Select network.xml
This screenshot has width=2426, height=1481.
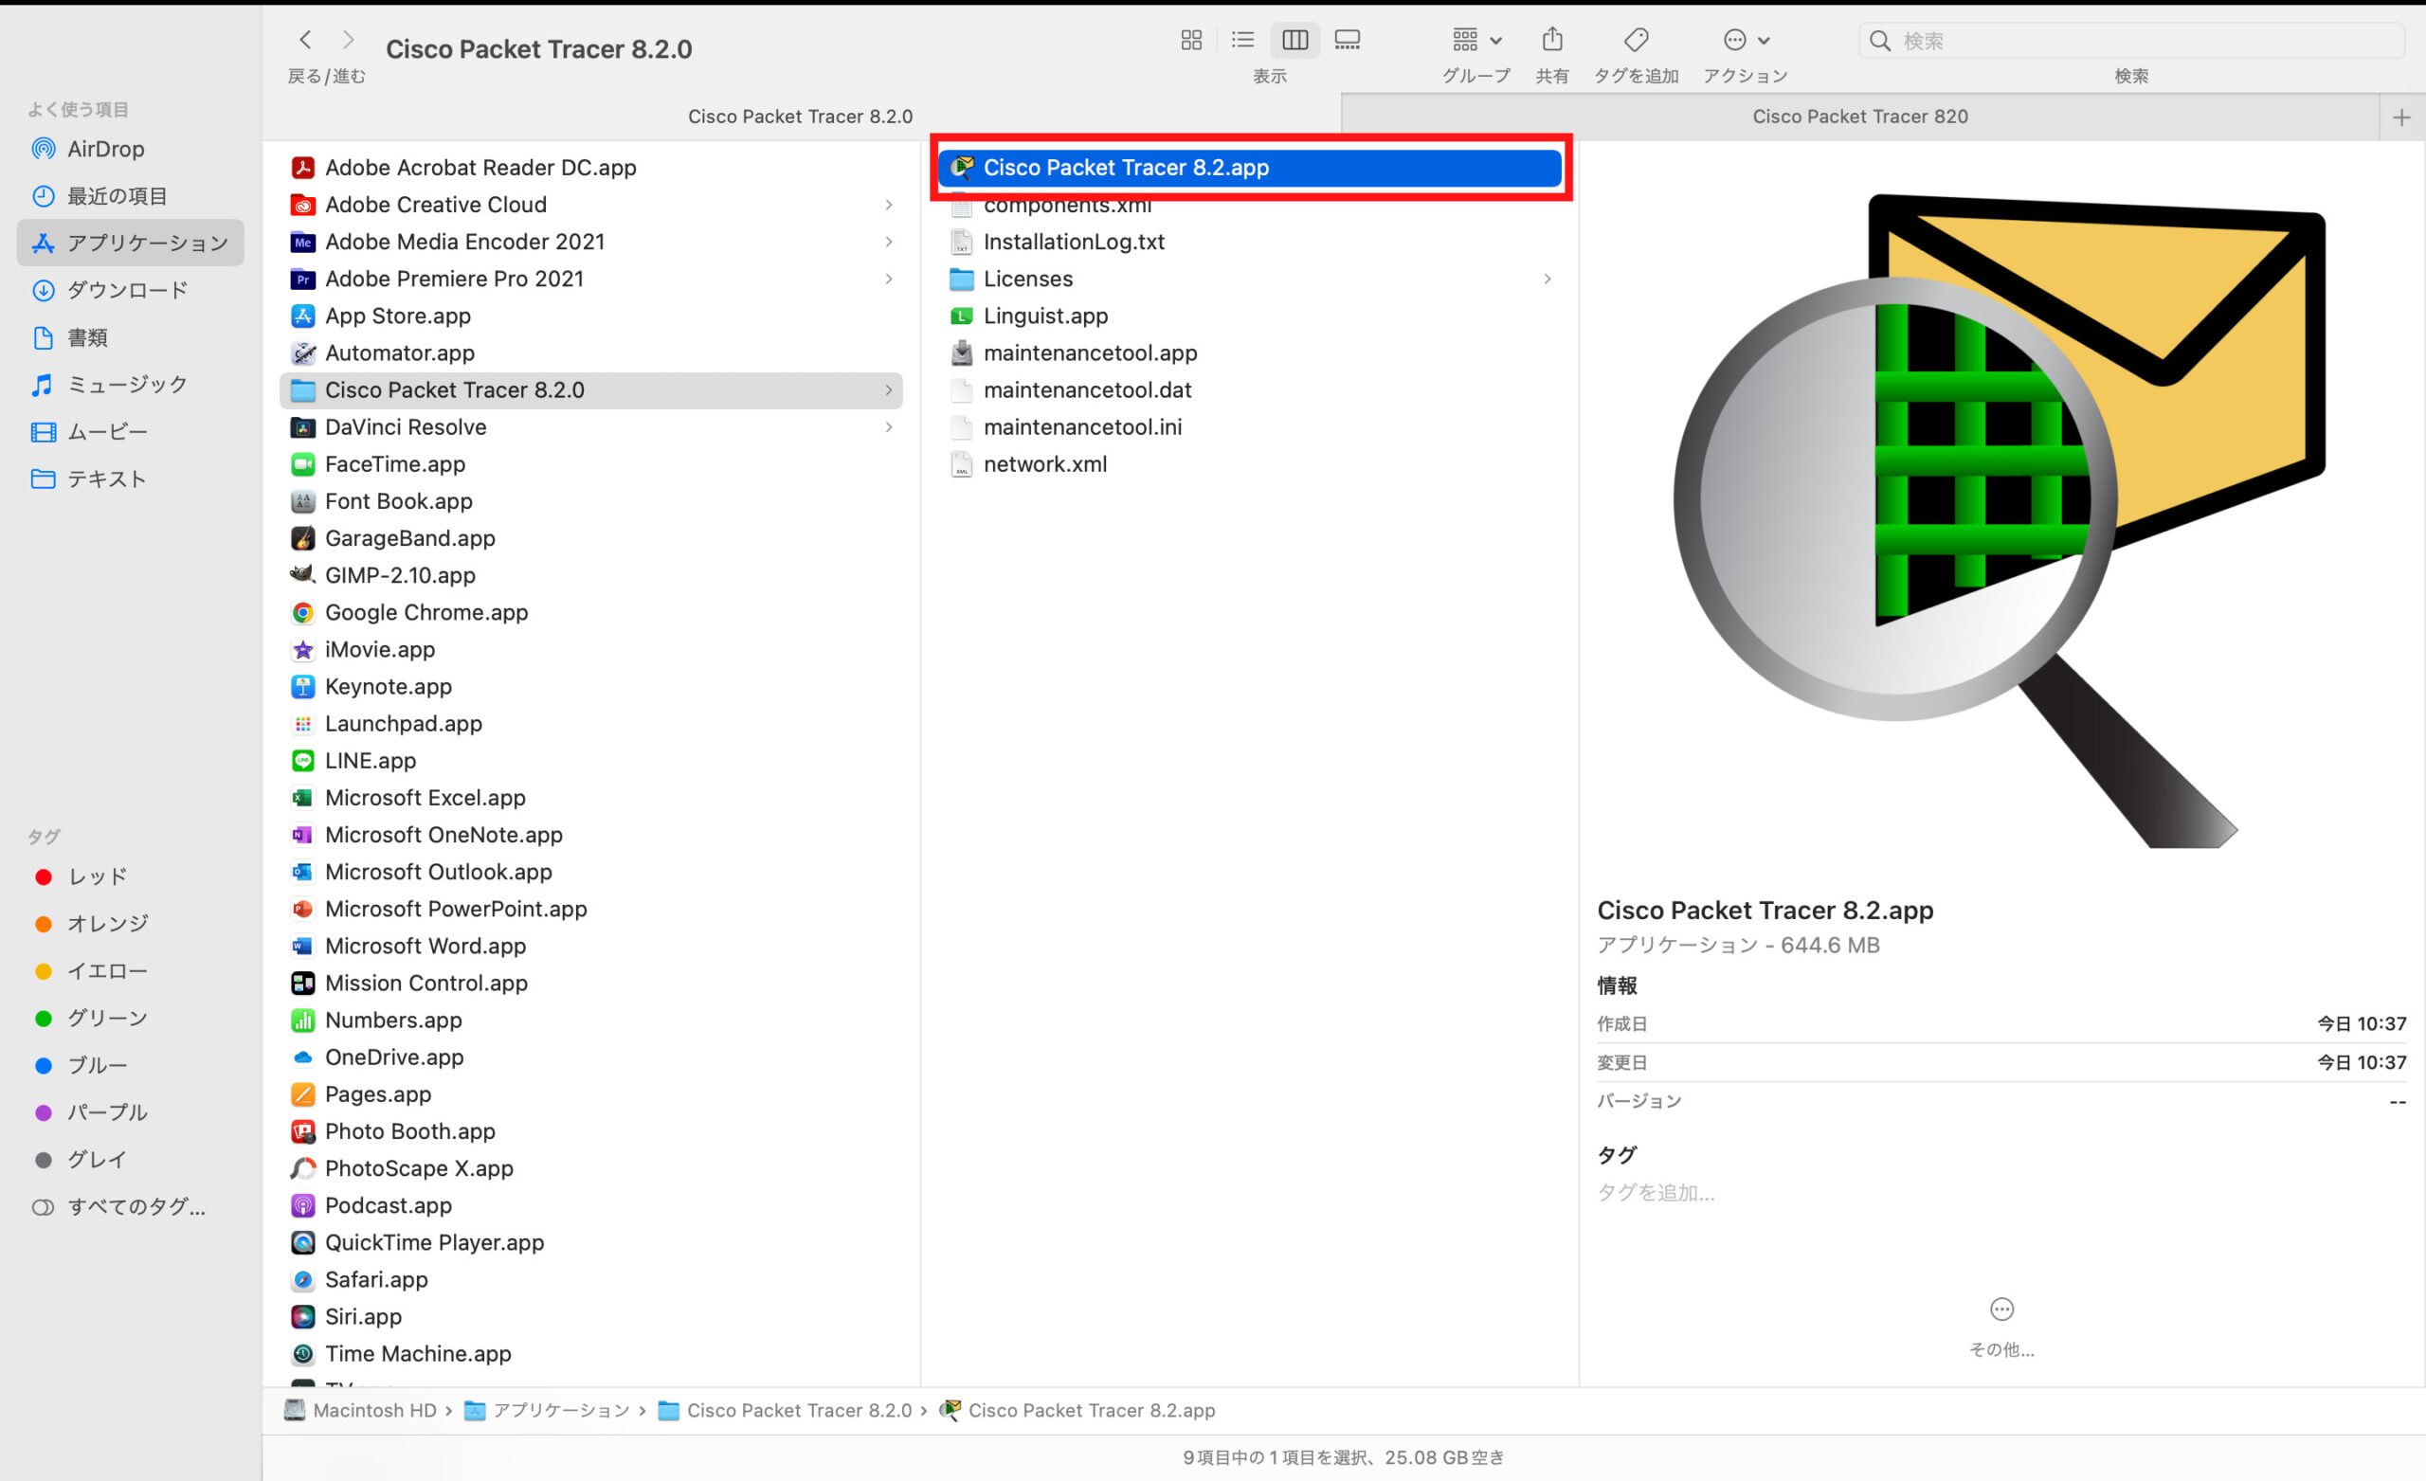click(1249, 463)
